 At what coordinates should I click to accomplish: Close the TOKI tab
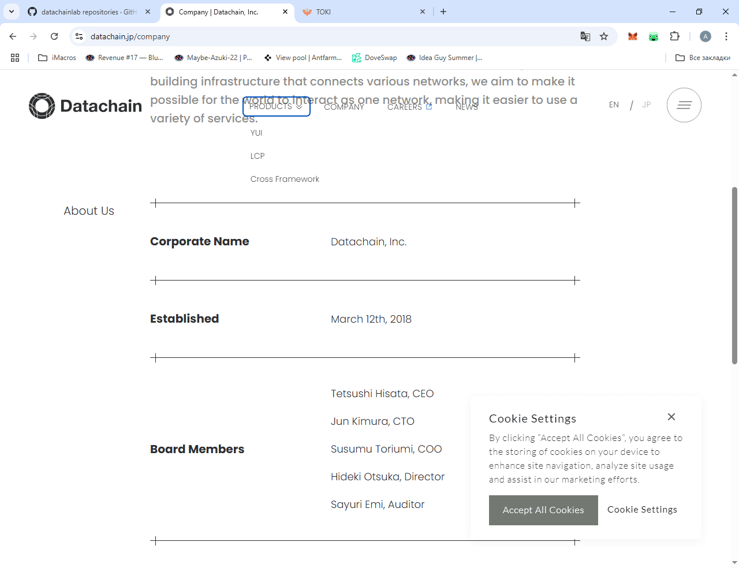click(423, 12)
